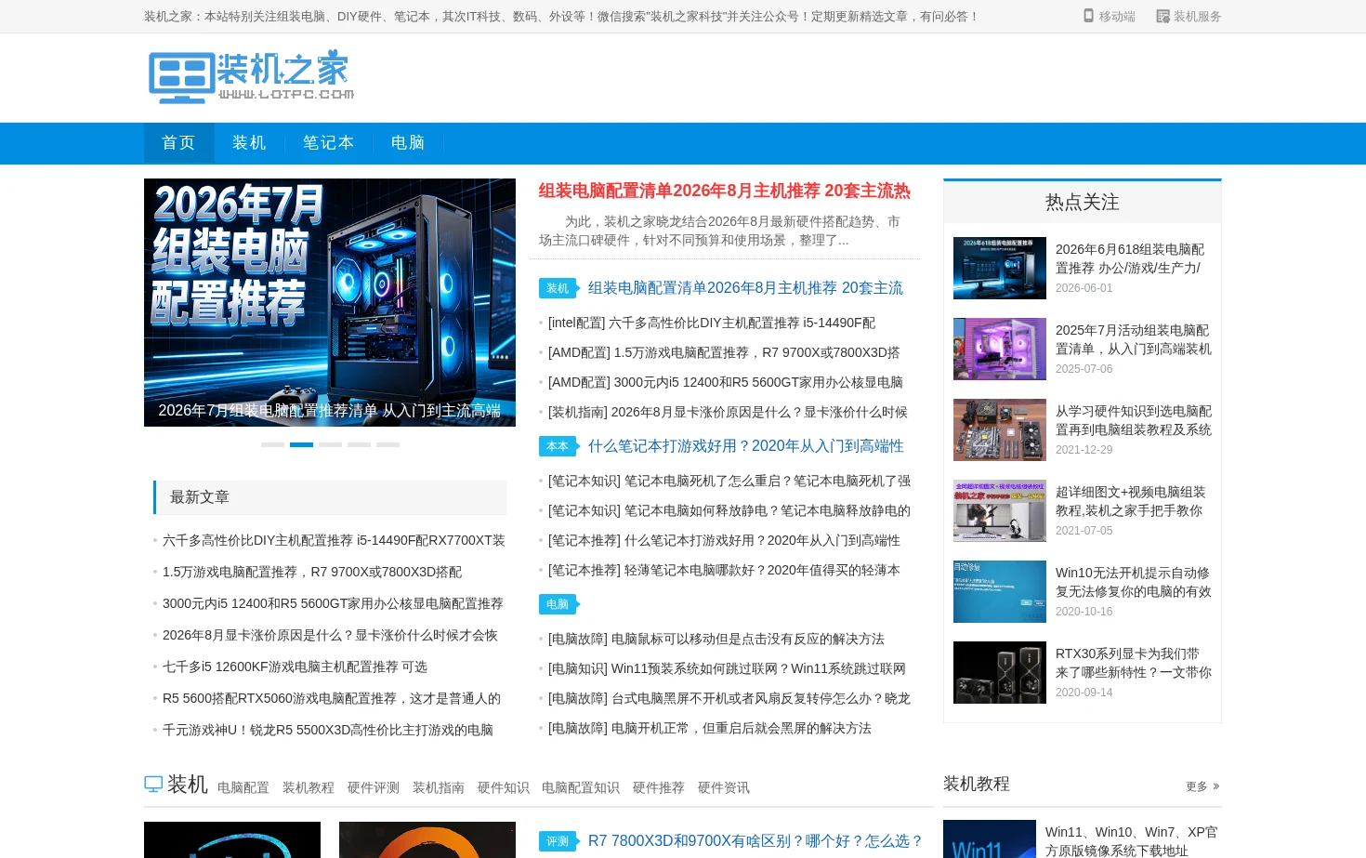Open latest article 1.5万游戏电脑配置推荐

point(312,572)
